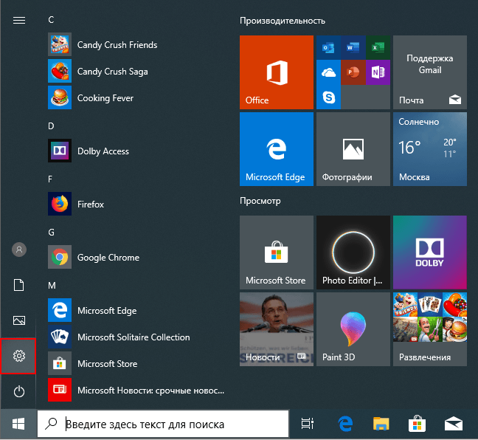This screenshot has height=440, width=478.
Task: Open the Москва weather tile
Action: tap(430, 149)
